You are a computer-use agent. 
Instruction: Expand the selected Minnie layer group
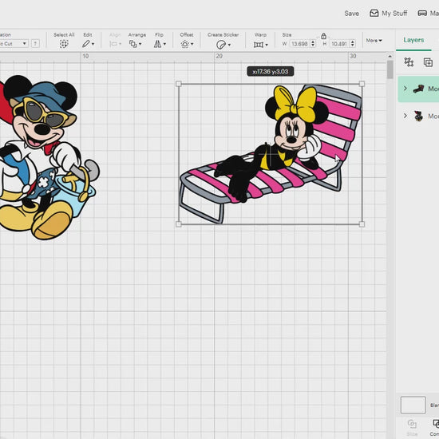coord(405,89)
